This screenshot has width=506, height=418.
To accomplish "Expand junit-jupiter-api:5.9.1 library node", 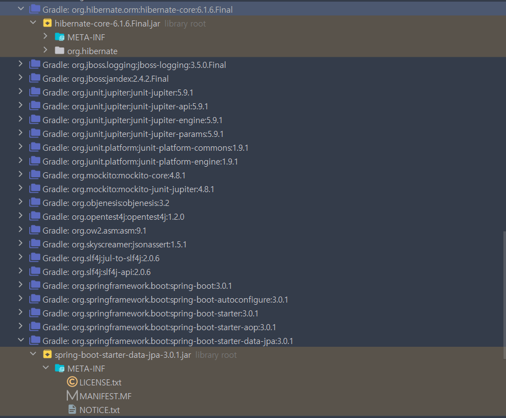I will point(20,105).
